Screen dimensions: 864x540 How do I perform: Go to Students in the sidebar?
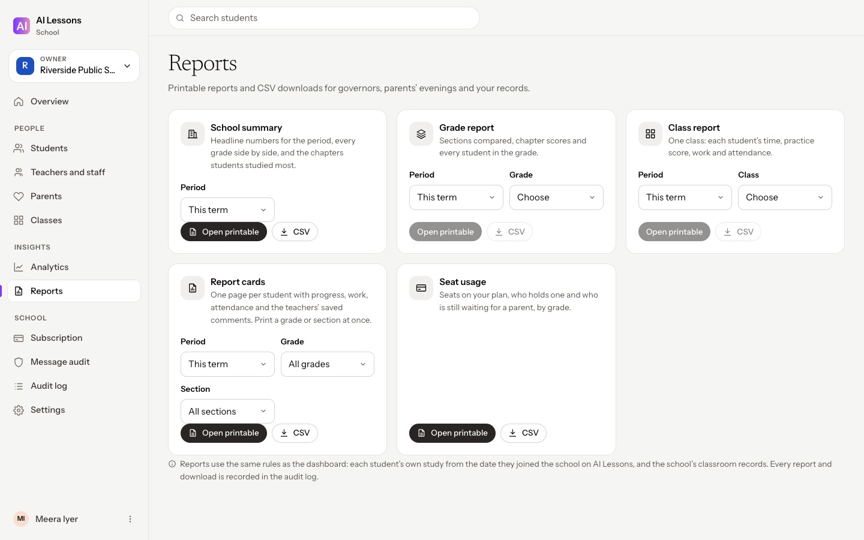click(74, 148)
